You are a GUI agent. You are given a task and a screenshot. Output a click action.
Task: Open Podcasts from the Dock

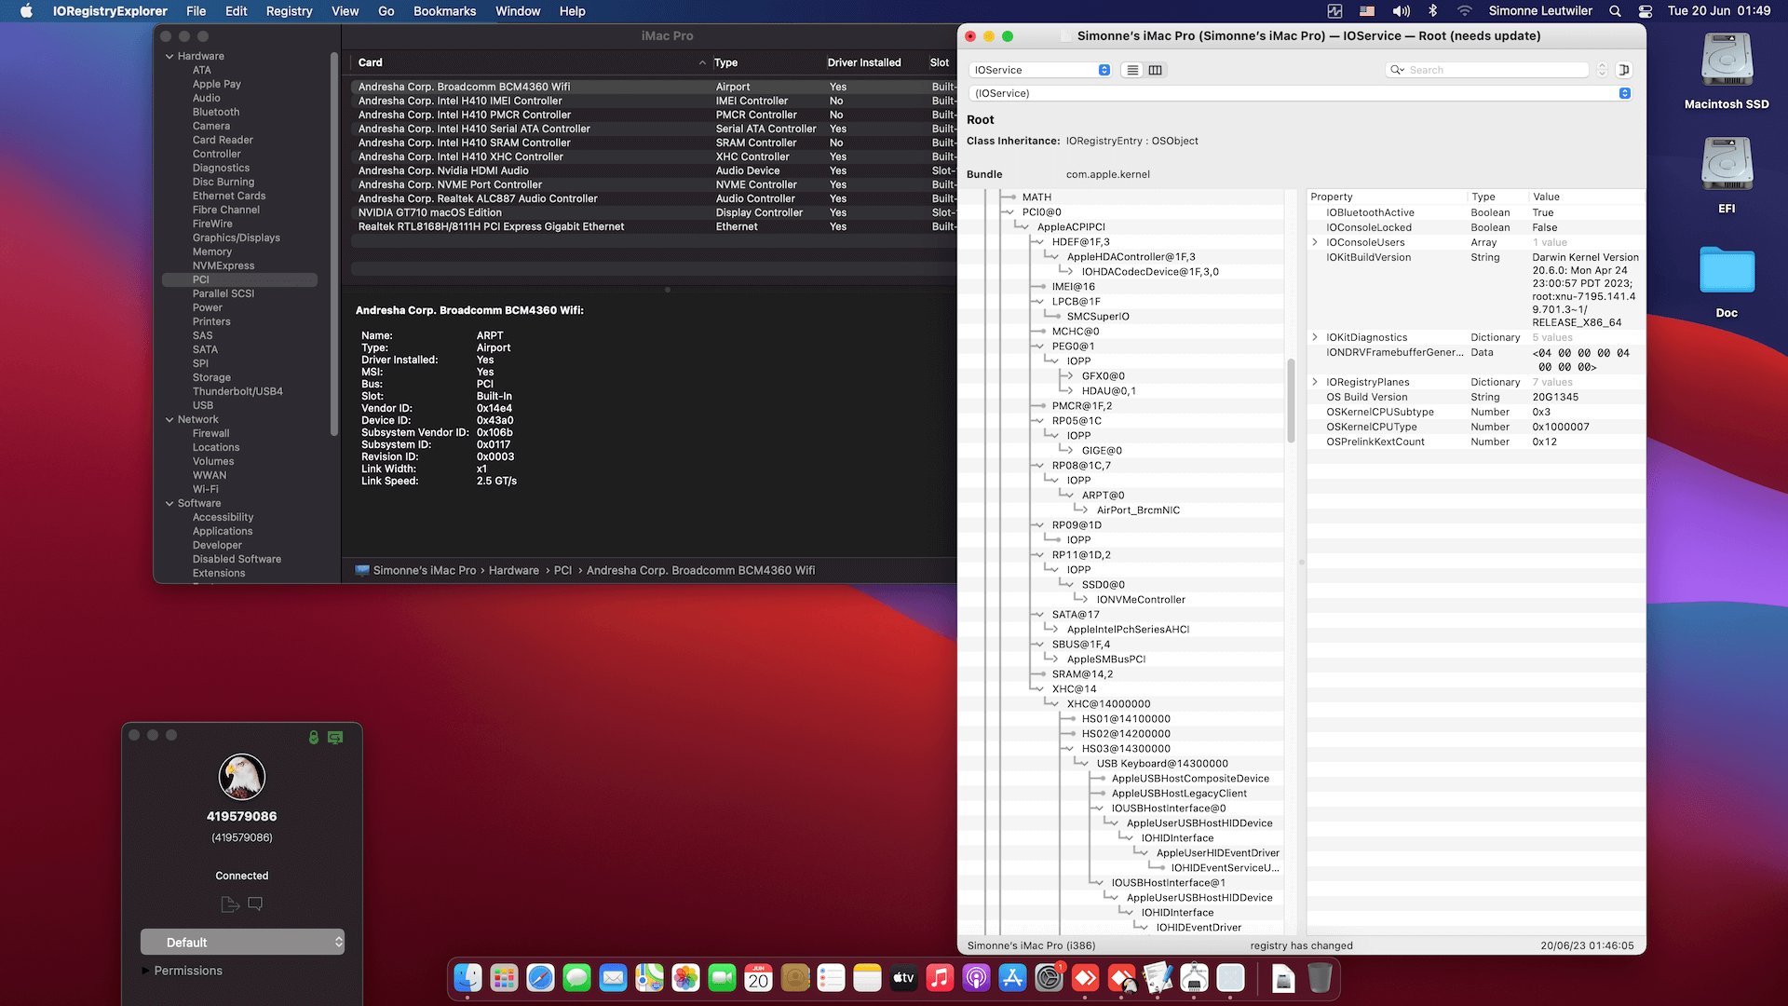976,978
